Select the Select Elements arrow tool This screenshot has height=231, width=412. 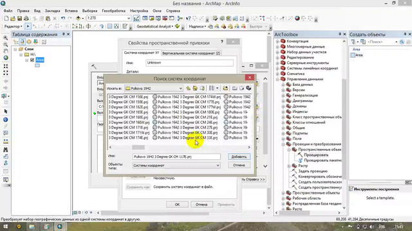coord(6,112)
